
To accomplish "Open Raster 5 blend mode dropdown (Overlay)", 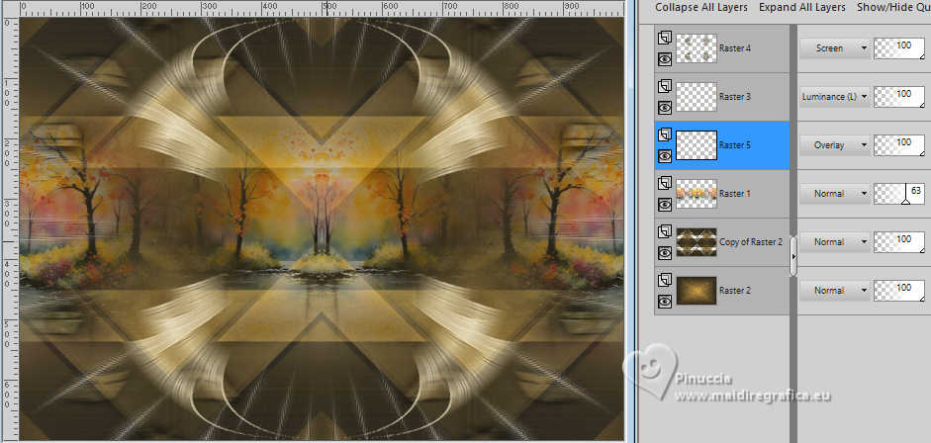I will [x=834, y=145].
